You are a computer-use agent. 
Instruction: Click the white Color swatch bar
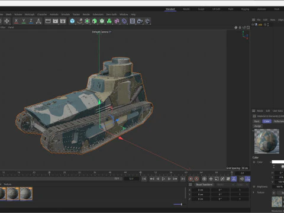point(278,162)
